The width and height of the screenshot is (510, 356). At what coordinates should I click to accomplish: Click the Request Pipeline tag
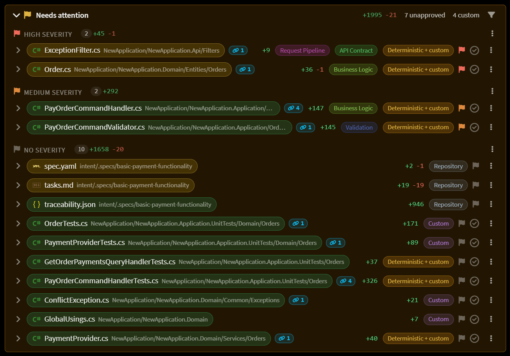click(x=303, y=50)
